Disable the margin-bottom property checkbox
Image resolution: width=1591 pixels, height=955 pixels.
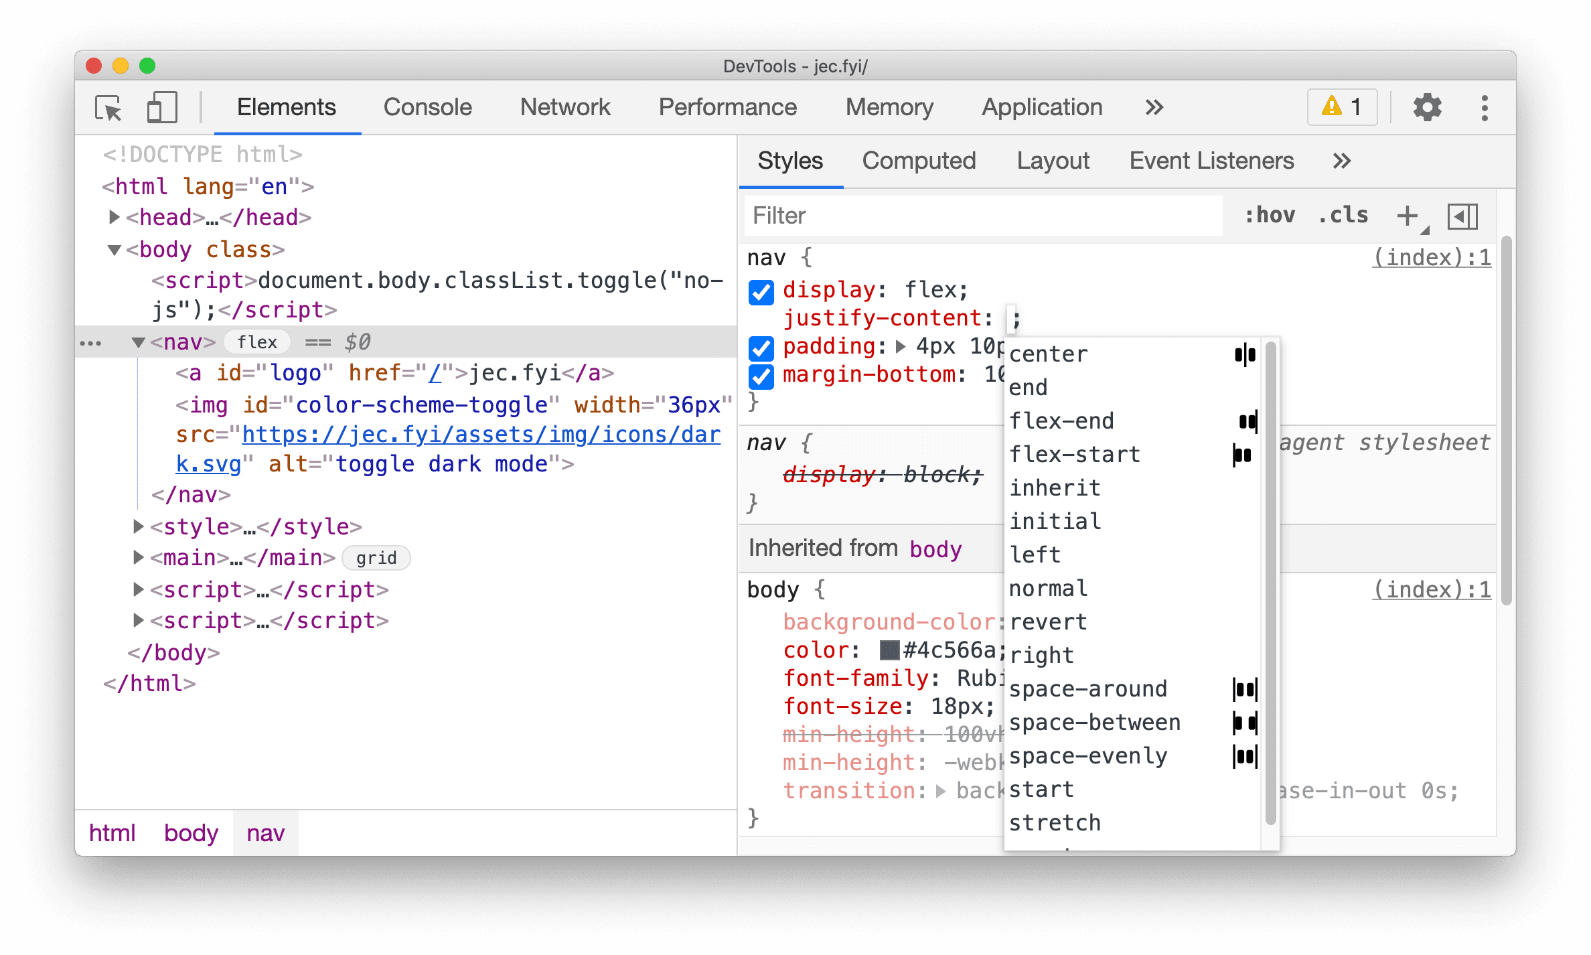click(761, 375)
